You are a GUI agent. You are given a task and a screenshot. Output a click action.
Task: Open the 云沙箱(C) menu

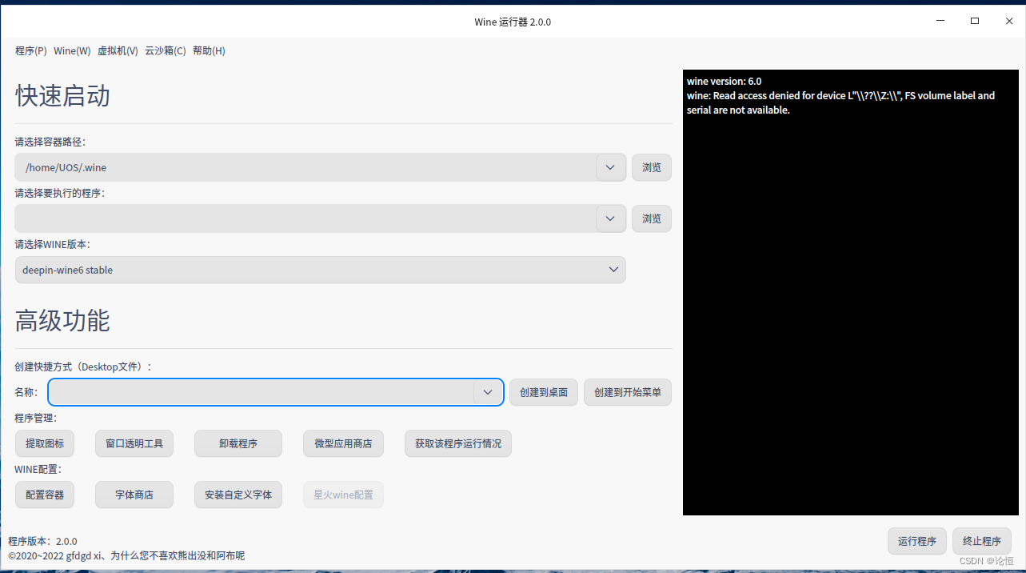(166, 51)
